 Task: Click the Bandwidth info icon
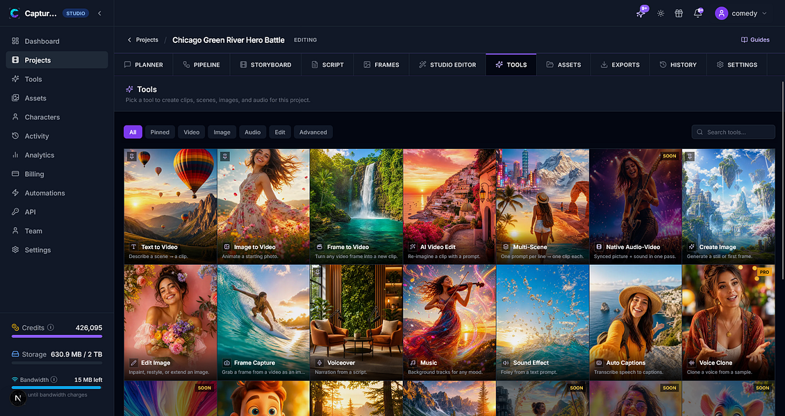point(54,379)
